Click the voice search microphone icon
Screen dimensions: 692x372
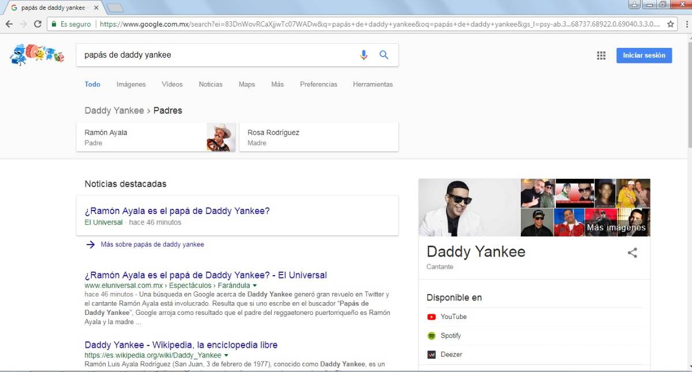coord(363,55)
